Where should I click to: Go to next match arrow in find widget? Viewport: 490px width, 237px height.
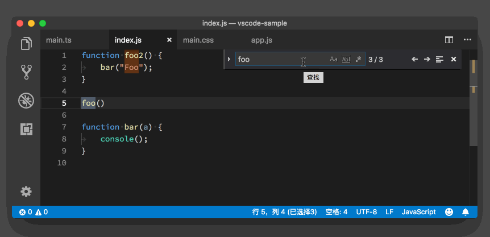427,59
